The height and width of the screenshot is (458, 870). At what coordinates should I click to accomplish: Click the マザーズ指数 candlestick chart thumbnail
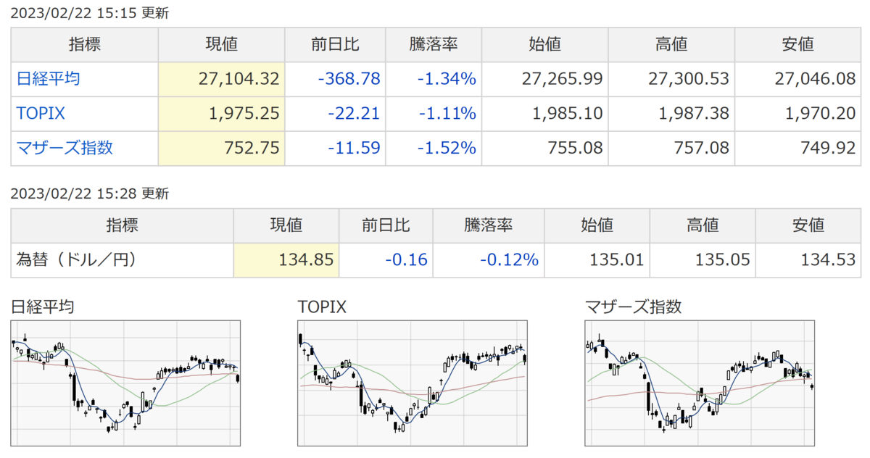[x=700, y=383]
